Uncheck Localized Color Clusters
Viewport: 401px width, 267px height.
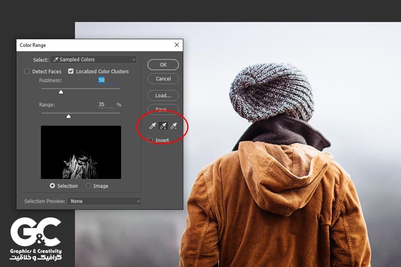tap(71, 71)
